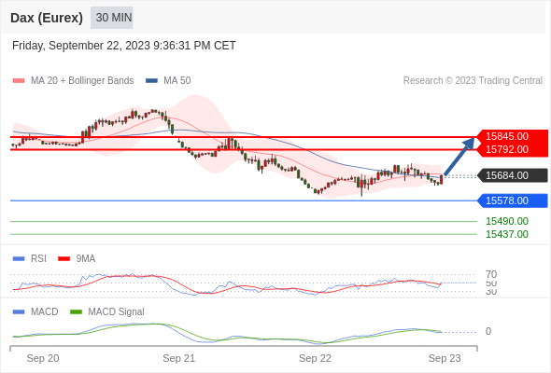The width and height of the screenshot is (551, 373).
Task: Click the 15792.00 resistance price tag
Action: point(507,149)
